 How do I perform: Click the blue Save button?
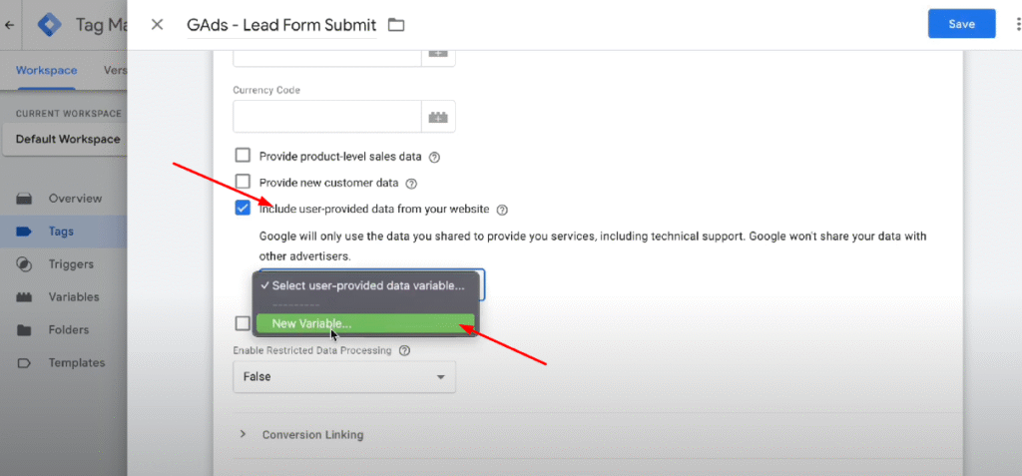pos(961,24)
